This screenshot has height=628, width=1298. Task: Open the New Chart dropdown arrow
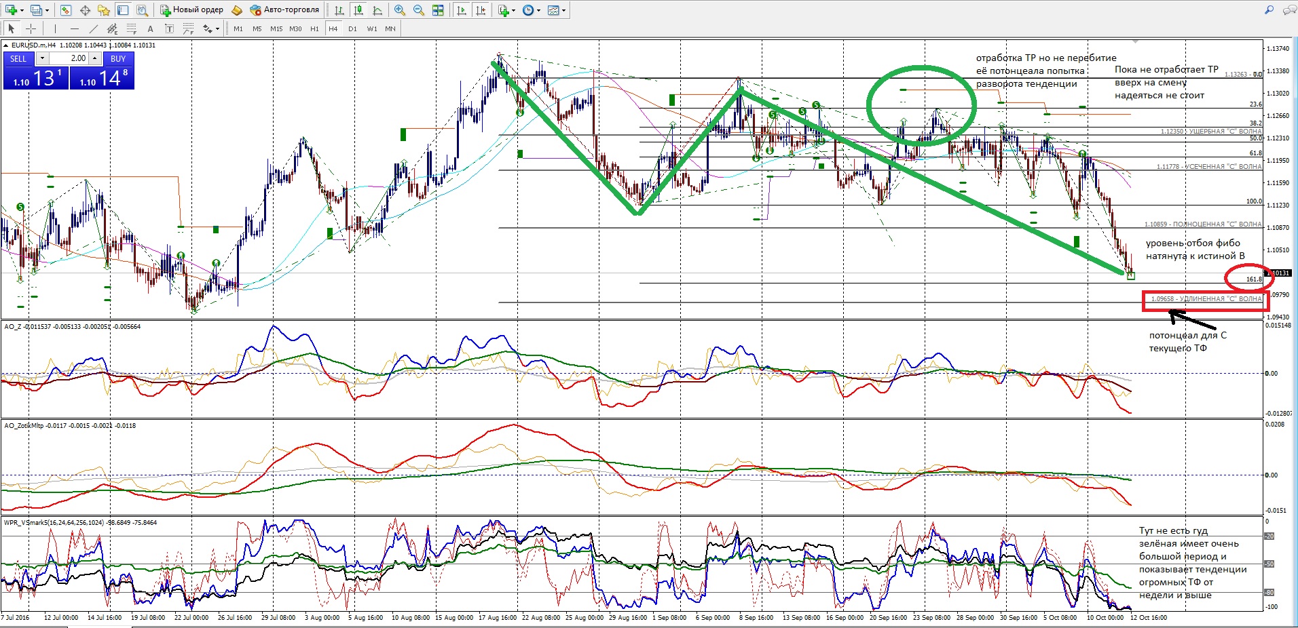click(x=22, y=10)
